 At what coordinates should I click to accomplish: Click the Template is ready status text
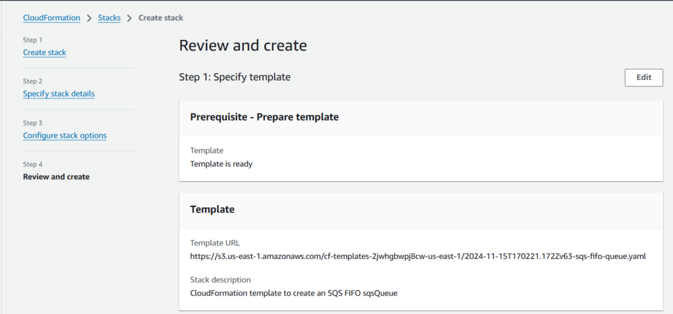[221, 164]
